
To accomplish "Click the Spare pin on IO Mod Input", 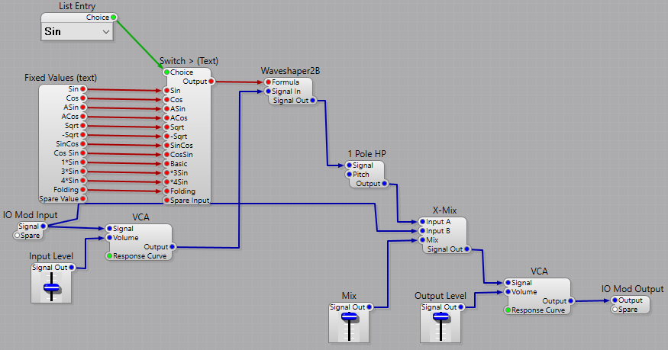I will coord(17,236).
